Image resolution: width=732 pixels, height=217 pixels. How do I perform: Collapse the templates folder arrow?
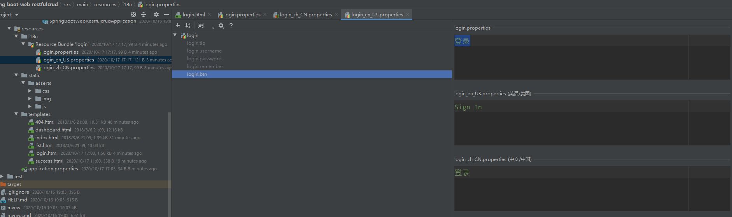coord(16,114)
